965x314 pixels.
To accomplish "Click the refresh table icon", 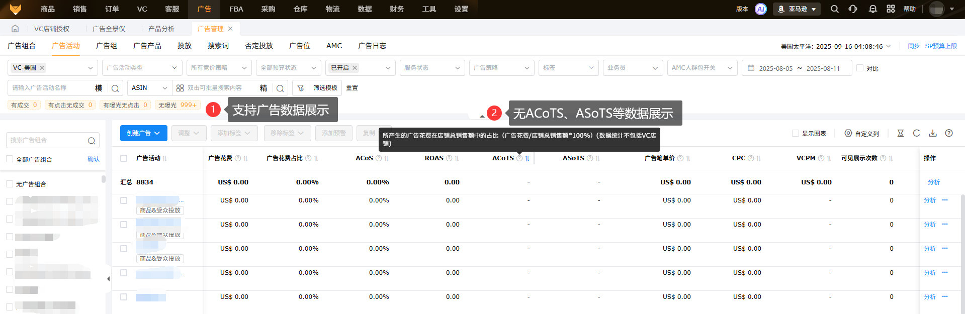I will 916,133.
